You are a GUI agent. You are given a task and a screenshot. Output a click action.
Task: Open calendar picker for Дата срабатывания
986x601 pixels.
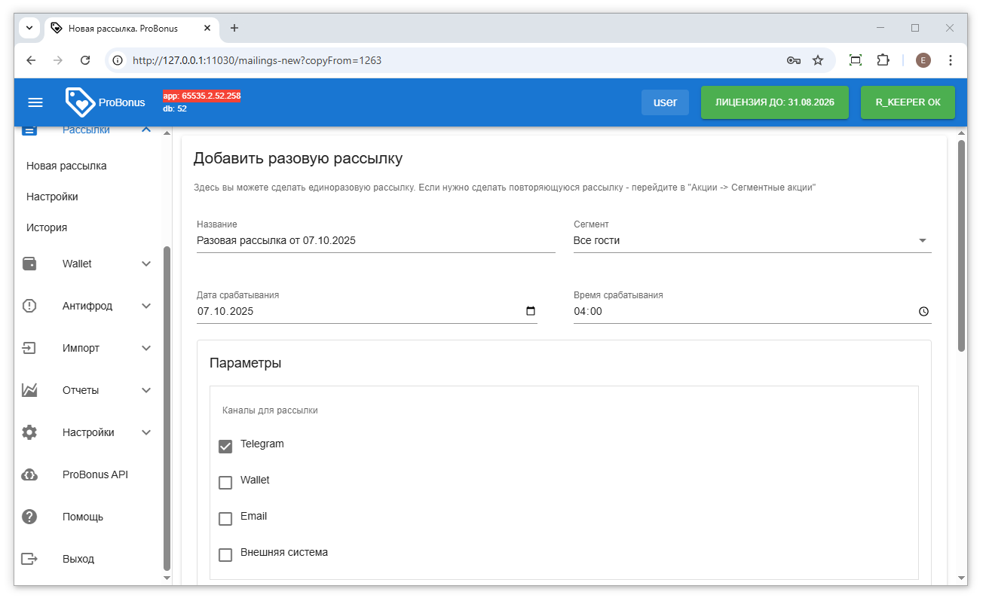(530, 311)
